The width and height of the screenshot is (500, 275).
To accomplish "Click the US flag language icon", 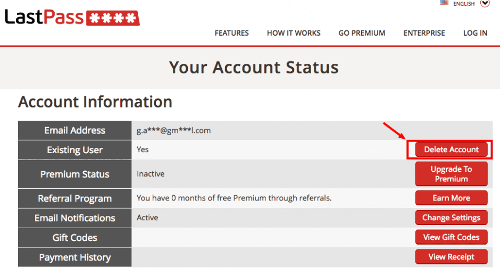I will click(x=444, y=3).
